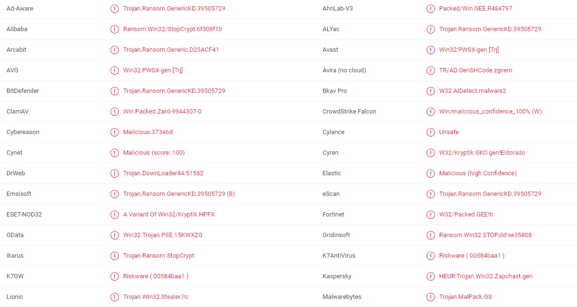Screen dimensions: 577x307
Task: Click the alert icon in CrowdStrike Falcon row
Action: 430,112
